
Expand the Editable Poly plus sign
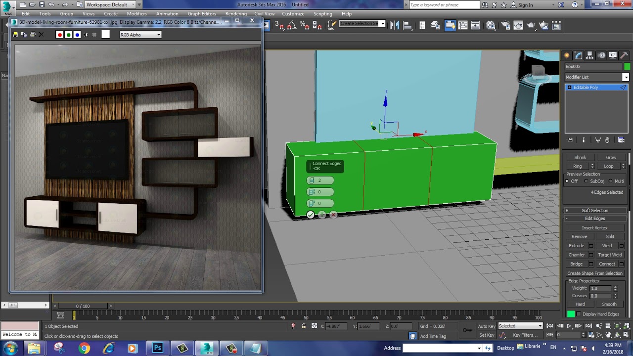coord(569,88)
